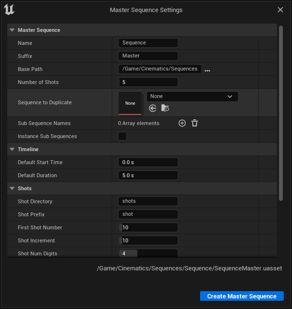Click the Instance Sub Sequences label
The width and height of the screenshot is (292, 309).
47,136
